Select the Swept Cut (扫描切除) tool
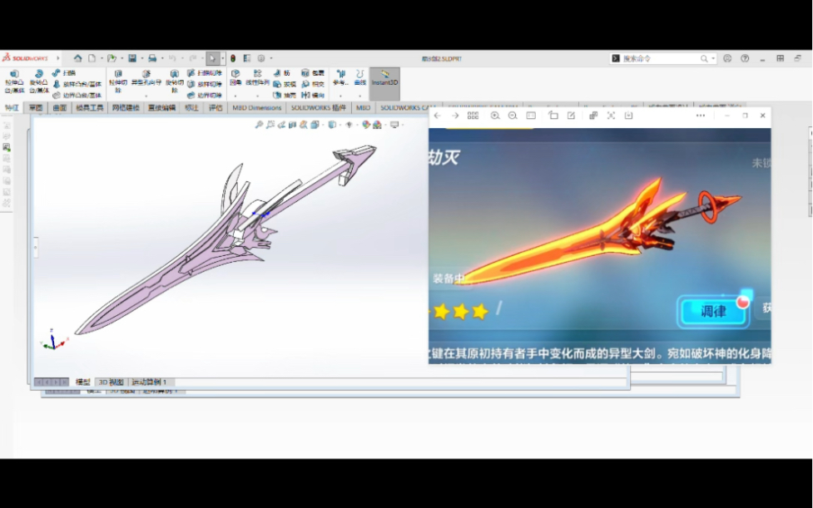This screenshot has height=508, width=813. coord(204,73)
